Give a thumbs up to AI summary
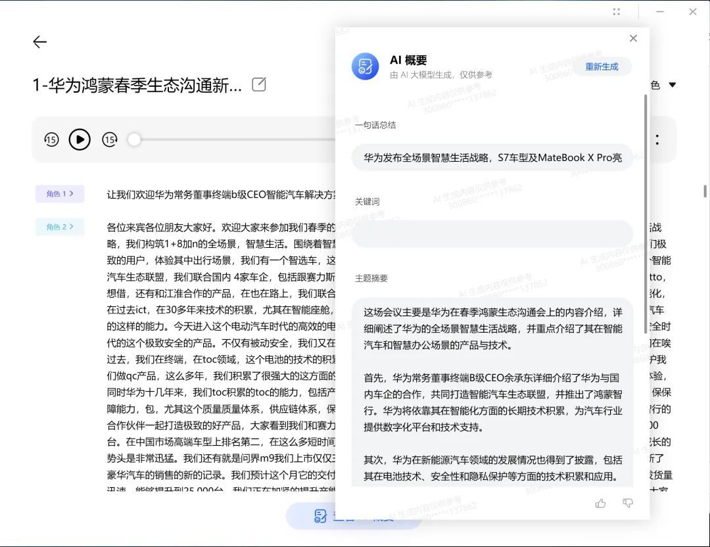 click(x=600, y=503)
